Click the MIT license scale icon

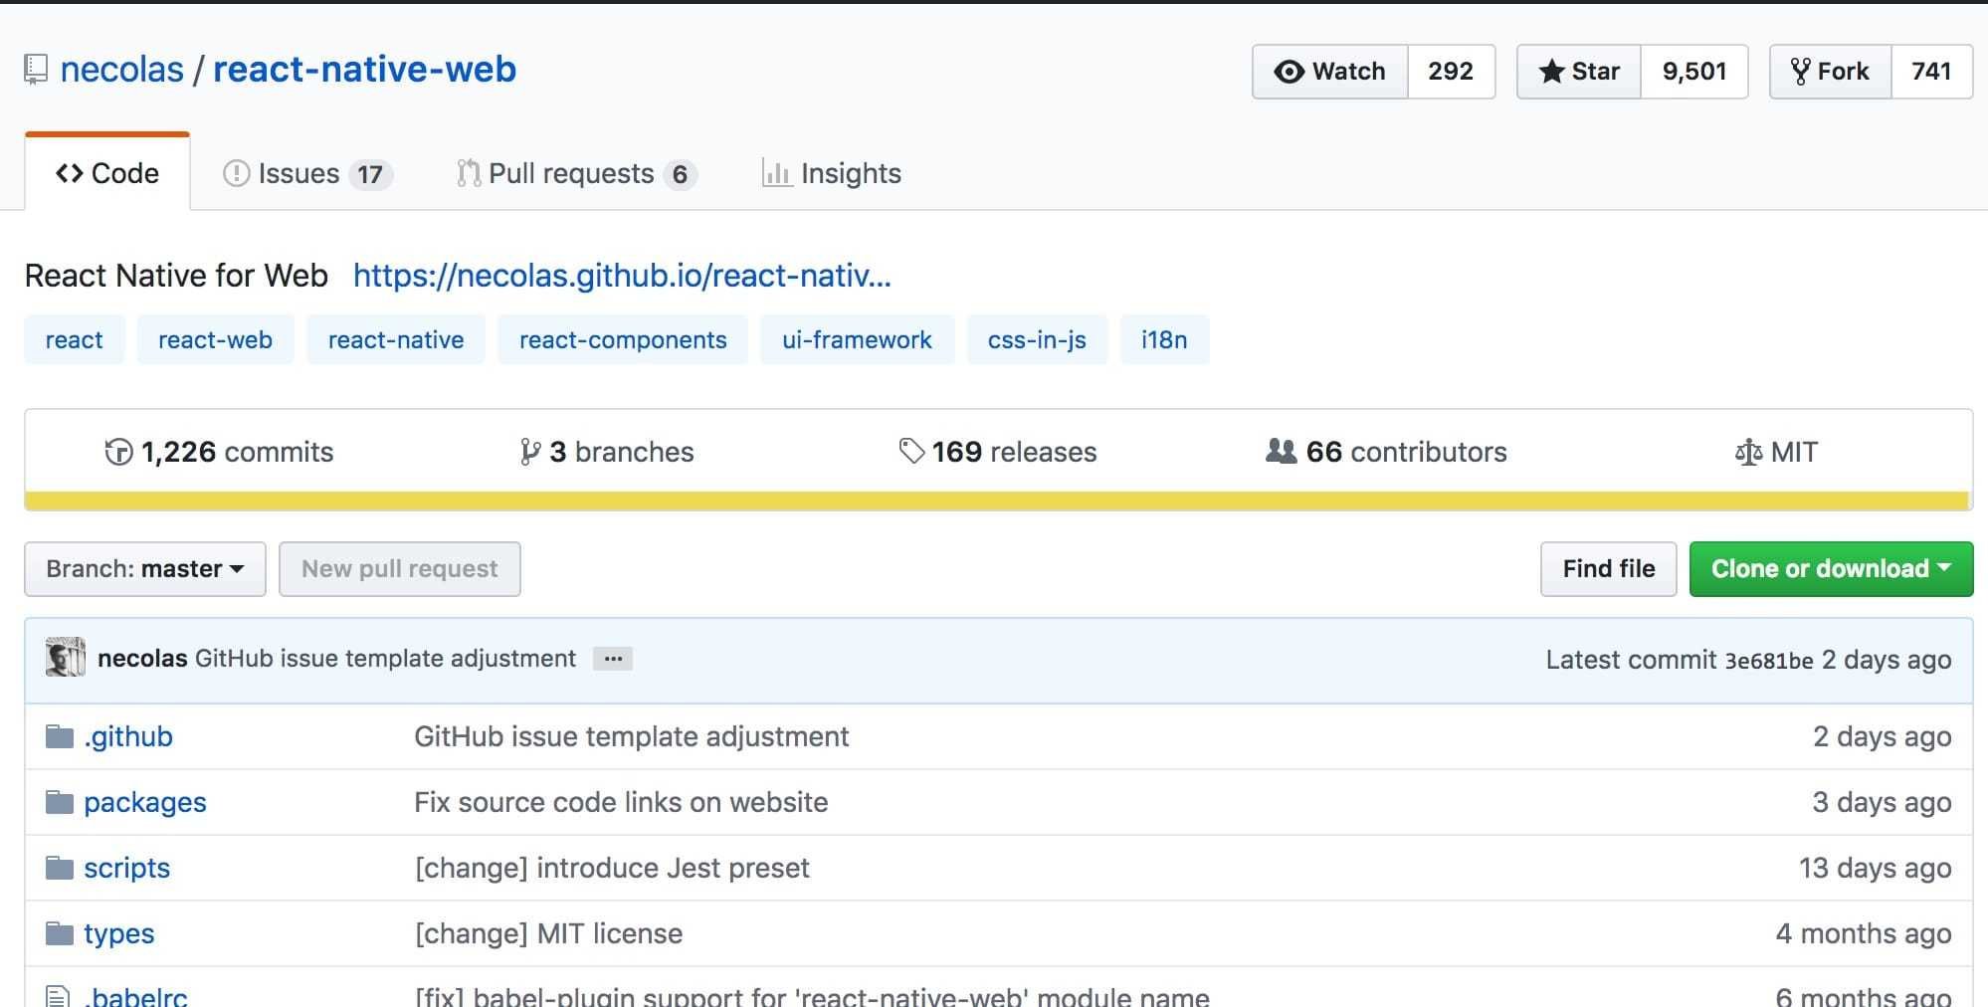coord(1748,453)
